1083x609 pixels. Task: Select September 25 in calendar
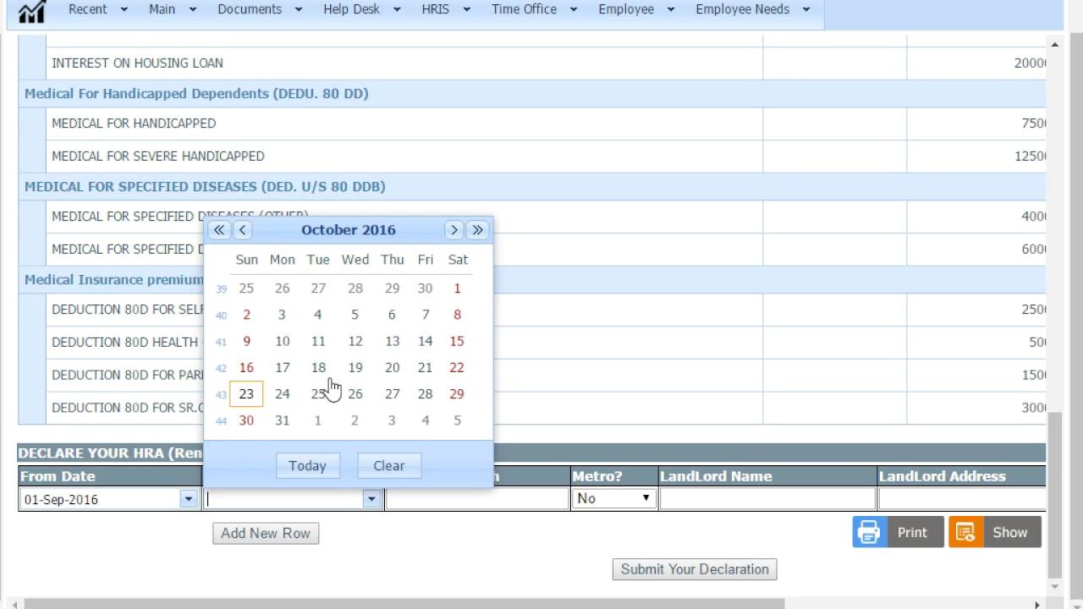point(246,288)
